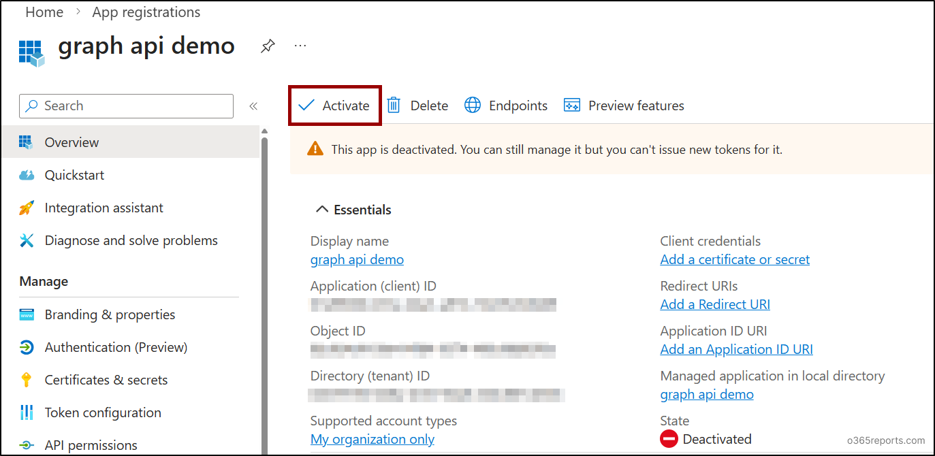Open Diagnose and solve problems
This screenshot has width=935, height=456.
[x=131, y=240]
